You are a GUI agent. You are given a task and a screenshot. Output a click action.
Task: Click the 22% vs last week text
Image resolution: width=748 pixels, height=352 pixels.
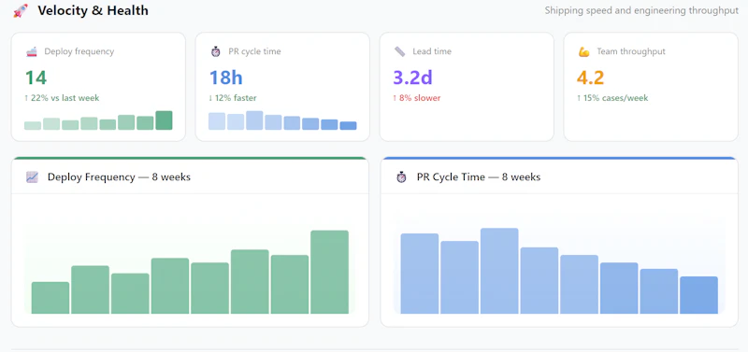coord(62,98)
